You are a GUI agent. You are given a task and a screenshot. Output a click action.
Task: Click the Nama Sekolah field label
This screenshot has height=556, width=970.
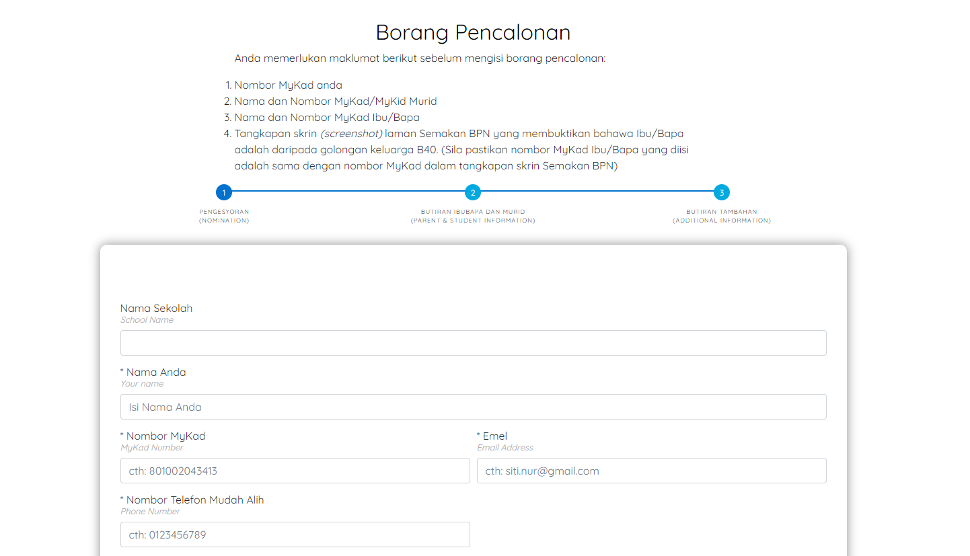[x=156, y=308]
